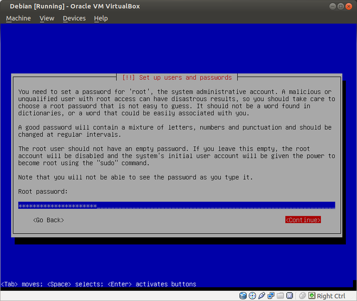
Task: Click the mouse integration status icon
Action: coord(302,296)
